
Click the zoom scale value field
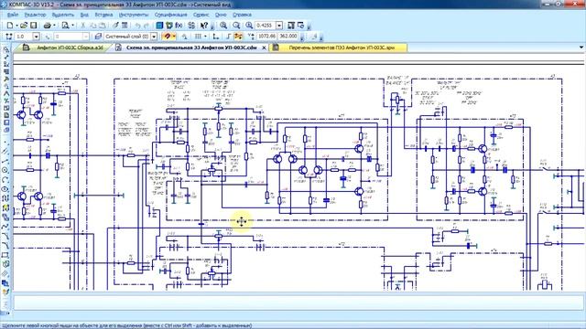[265, 26]
